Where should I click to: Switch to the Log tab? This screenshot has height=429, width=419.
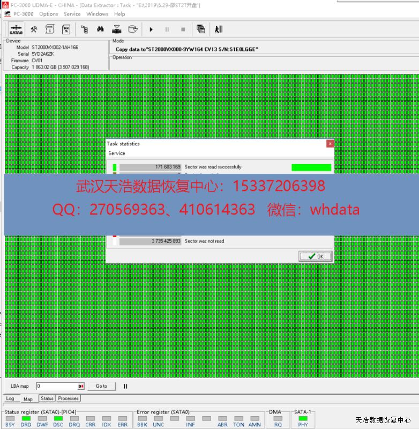point(10,399)
